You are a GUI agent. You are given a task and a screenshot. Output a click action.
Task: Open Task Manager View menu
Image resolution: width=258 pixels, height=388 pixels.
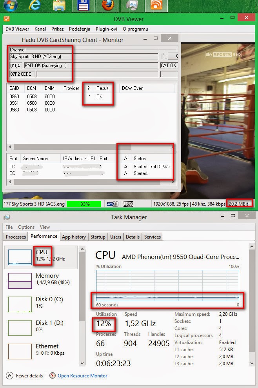(x=45, y=227)
